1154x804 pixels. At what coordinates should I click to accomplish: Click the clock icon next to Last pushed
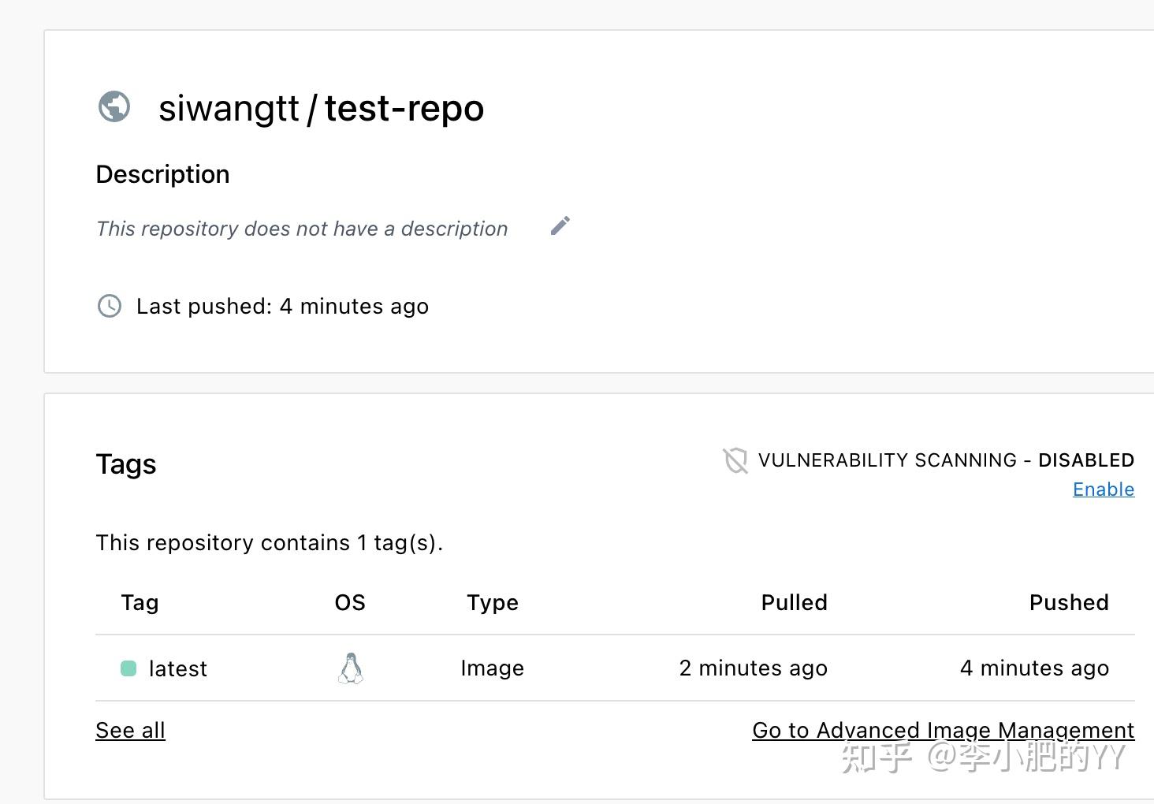tap(110, 306)
